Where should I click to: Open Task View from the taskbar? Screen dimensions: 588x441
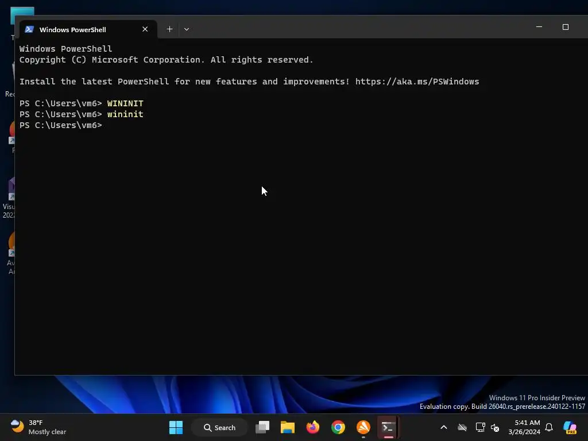(262, 427)
